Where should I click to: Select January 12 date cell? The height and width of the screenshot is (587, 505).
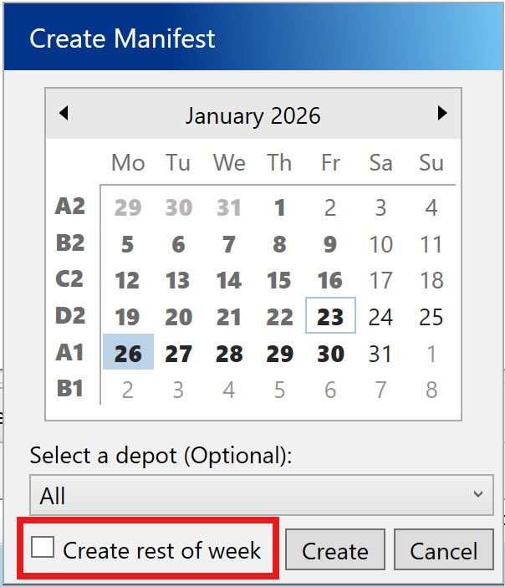[128, 280]
